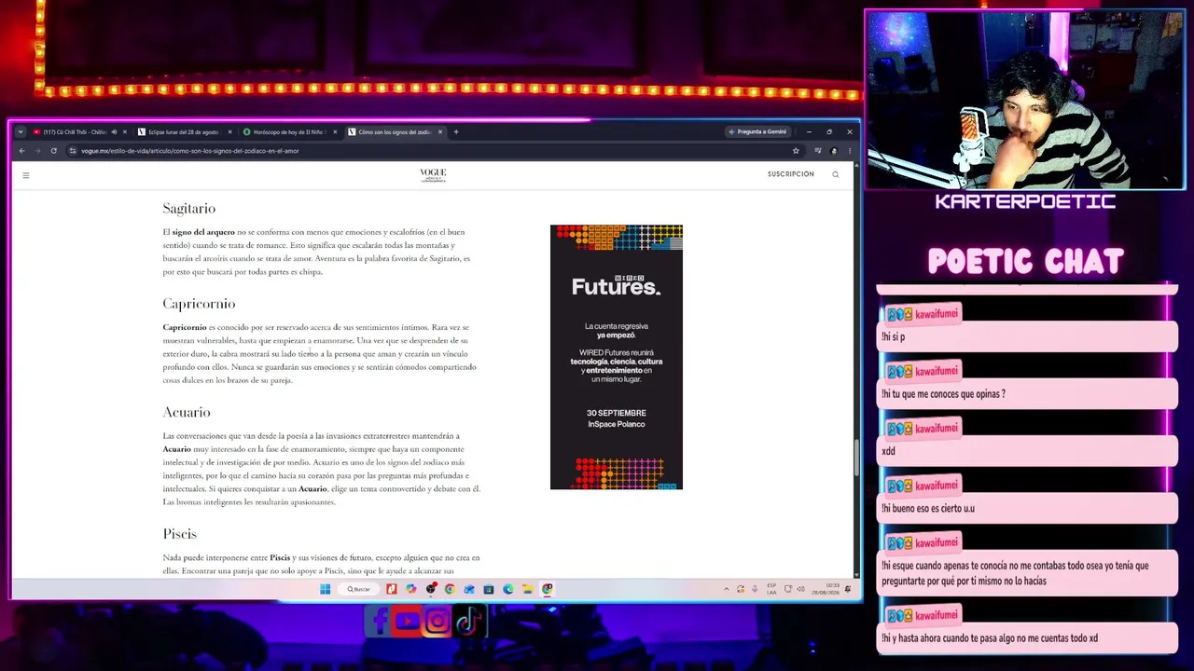Close the Horóscopo de hoy tab
Viewport: 1194px width, 671px height.
coord(335,131)
